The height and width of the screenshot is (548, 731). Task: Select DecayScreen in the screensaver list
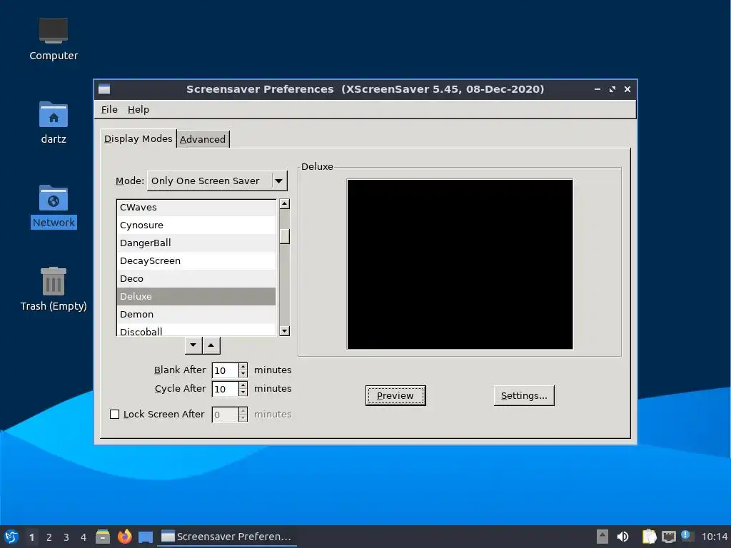pos(196,261)
